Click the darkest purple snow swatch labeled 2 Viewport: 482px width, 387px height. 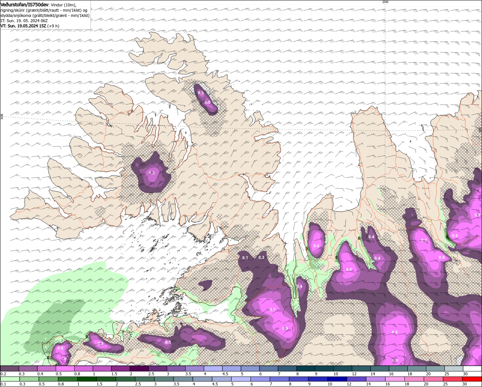coord(139,369)
